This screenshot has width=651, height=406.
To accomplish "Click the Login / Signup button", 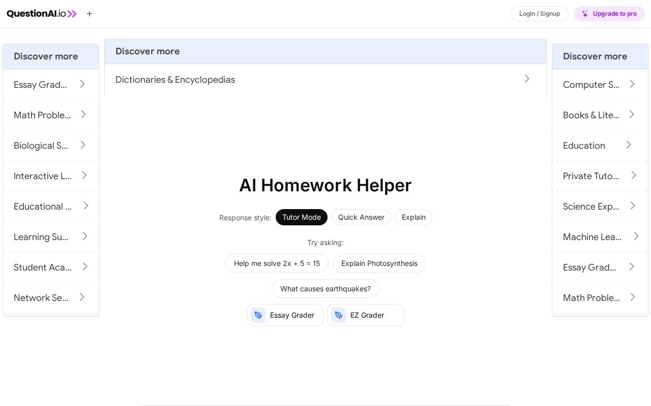I will 540,14.
